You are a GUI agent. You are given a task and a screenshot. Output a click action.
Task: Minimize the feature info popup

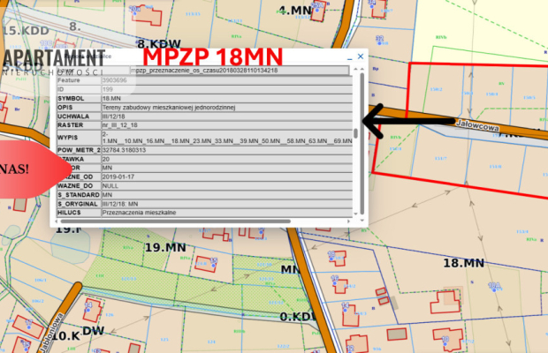pos(350,58)
